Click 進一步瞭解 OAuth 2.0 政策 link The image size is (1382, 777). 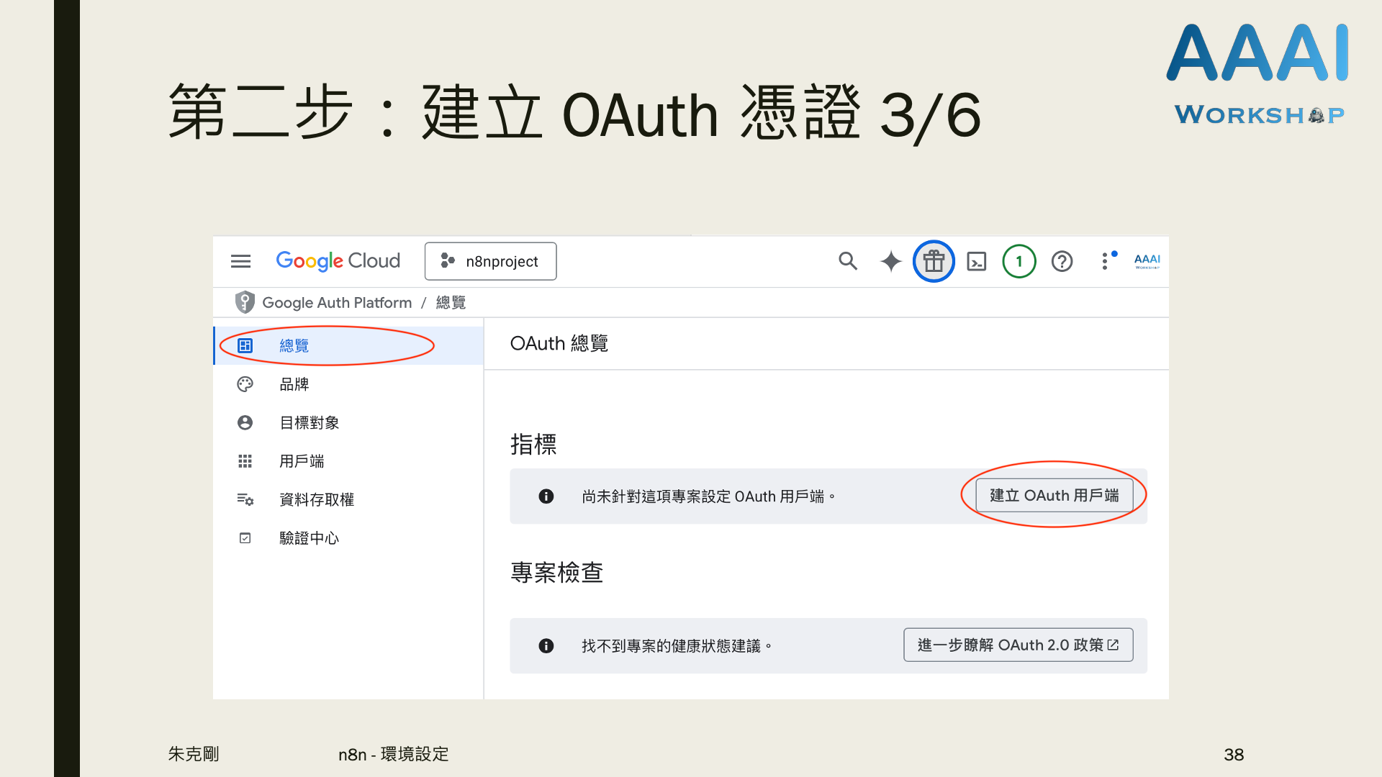pyautogui.click(x=1018, y=645)
